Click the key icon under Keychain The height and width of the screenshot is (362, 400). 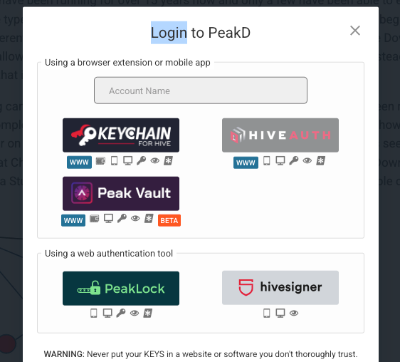142,161
